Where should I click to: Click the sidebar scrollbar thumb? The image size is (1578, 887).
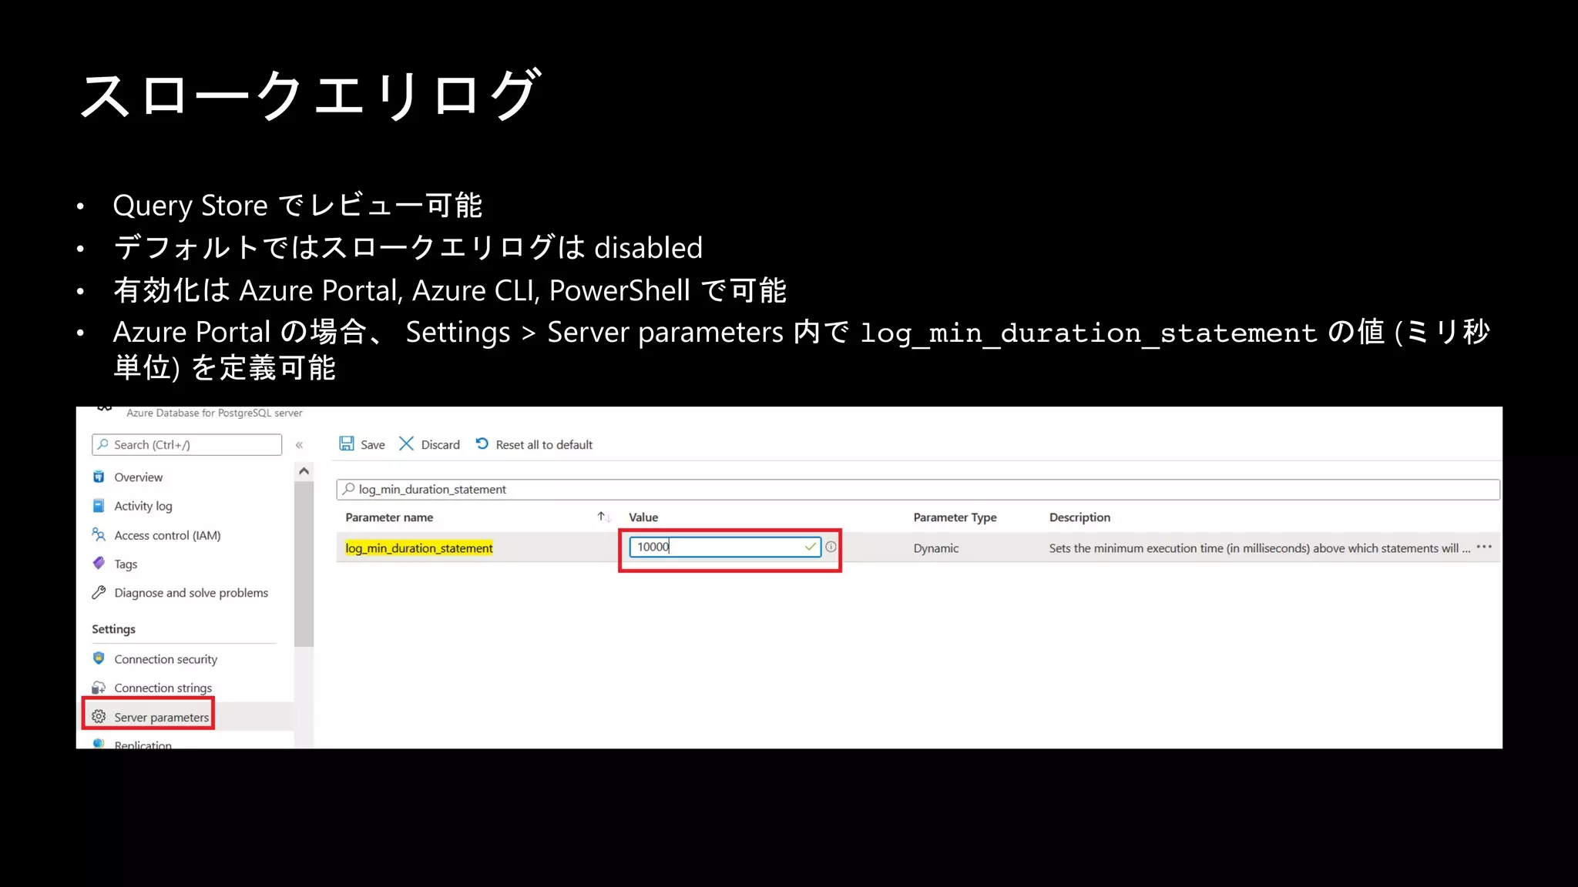[x=304, y=564]
